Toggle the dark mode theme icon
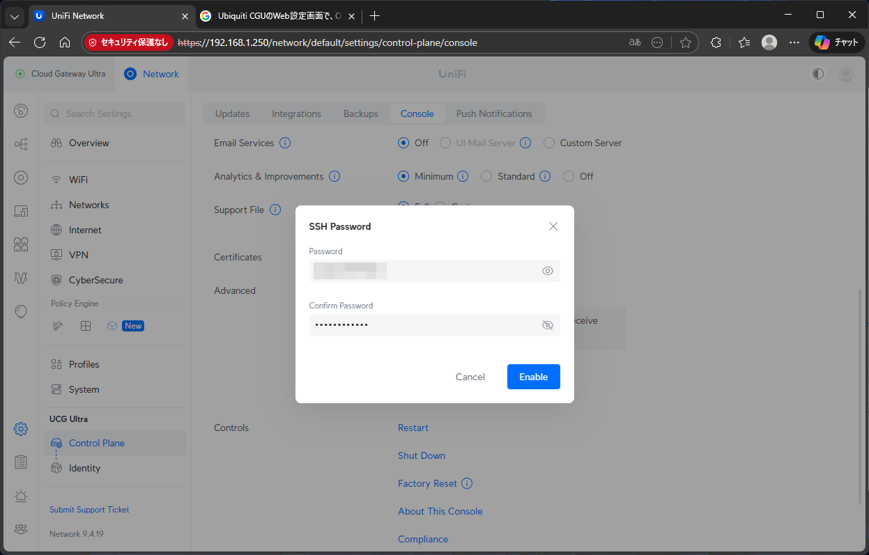The width and height of the screenshot is (869, 555). coord(818,74)
